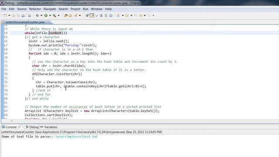Start debugging with the bug icon
Screen dimensions: 279x157
(37, 16)
